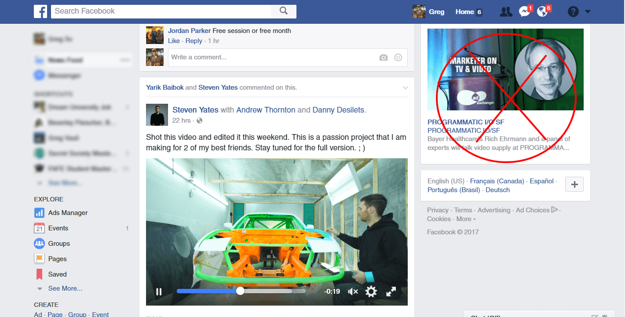Viewport: 625px width, 317px height.
Task: Open the Friend Requests icon
Action: (506, 12)
